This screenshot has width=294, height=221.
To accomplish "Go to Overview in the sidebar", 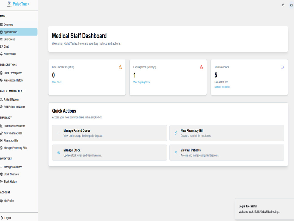I will [x=19, y=25].
